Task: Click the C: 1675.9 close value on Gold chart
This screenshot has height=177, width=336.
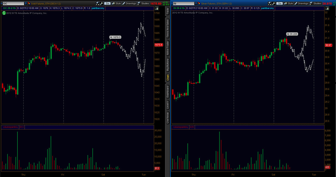Action: [x=77, y=8]
